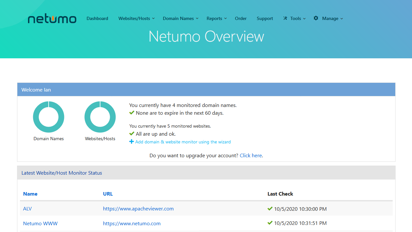Expand the Domain Names dropdown menu
The height and width of the screenshot is (232, 412).
pos(181,18)
